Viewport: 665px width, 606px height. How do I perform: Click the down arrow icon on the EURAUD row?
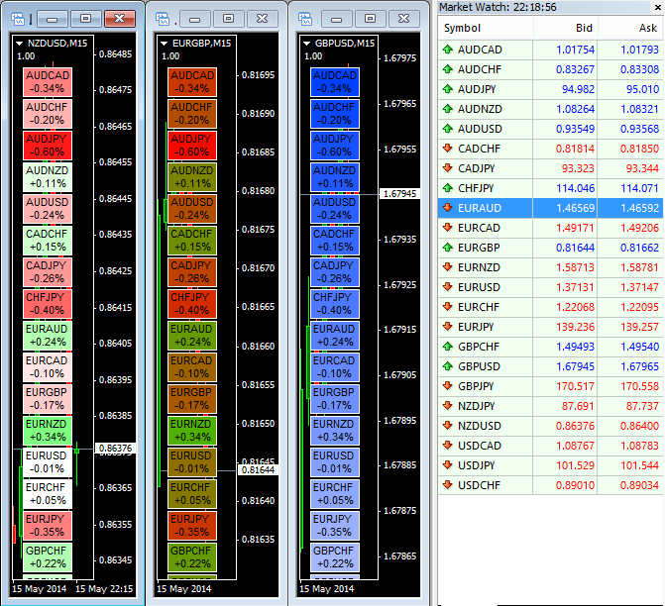click(449, 208)
